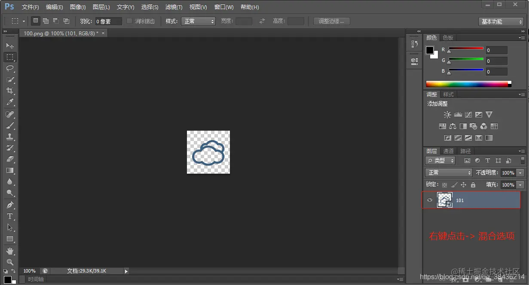Add a Curves adjustment

[468, 115]
